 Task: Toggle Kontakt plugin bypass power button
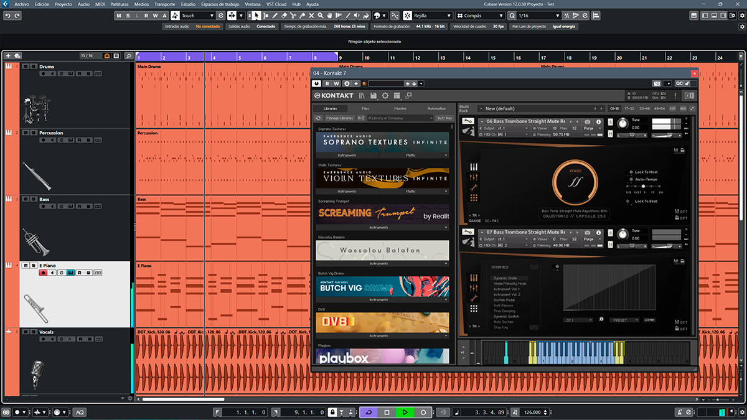pos(317,83)
